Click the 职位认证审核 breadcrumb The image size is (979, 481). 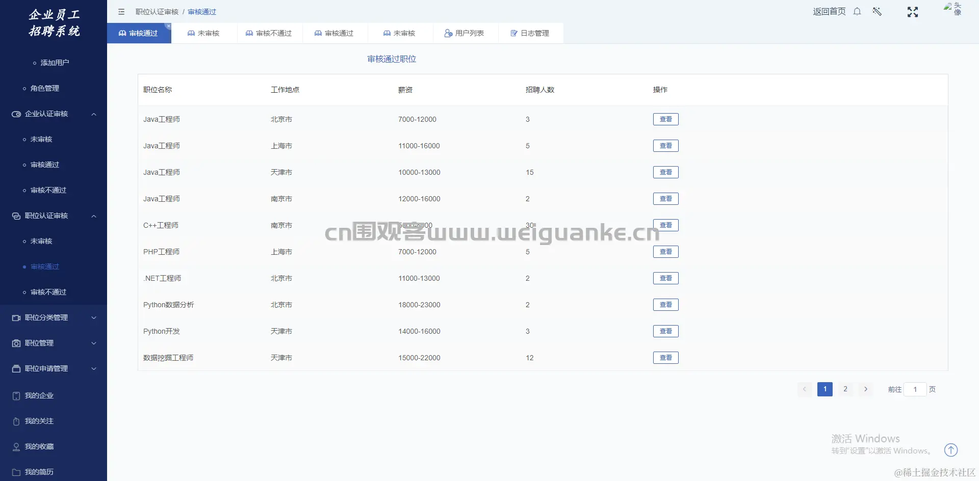pos(157,12)
